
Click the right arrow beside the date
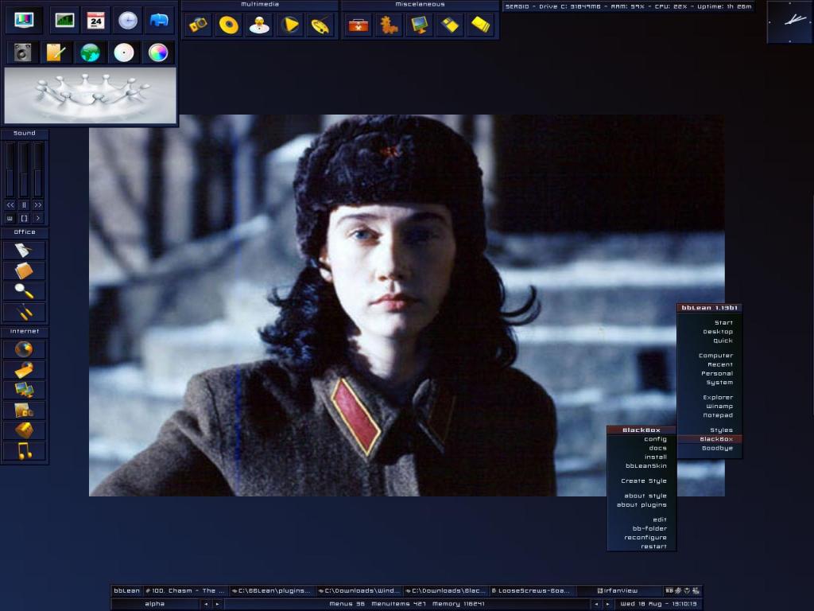point(607,605)
